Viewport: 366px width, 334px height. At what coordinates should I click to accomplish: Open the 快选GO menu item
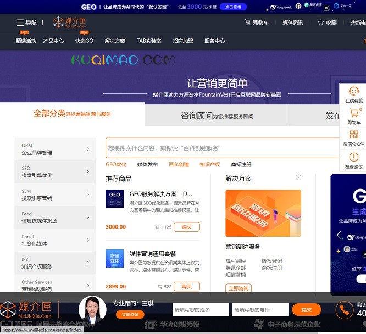84,41
